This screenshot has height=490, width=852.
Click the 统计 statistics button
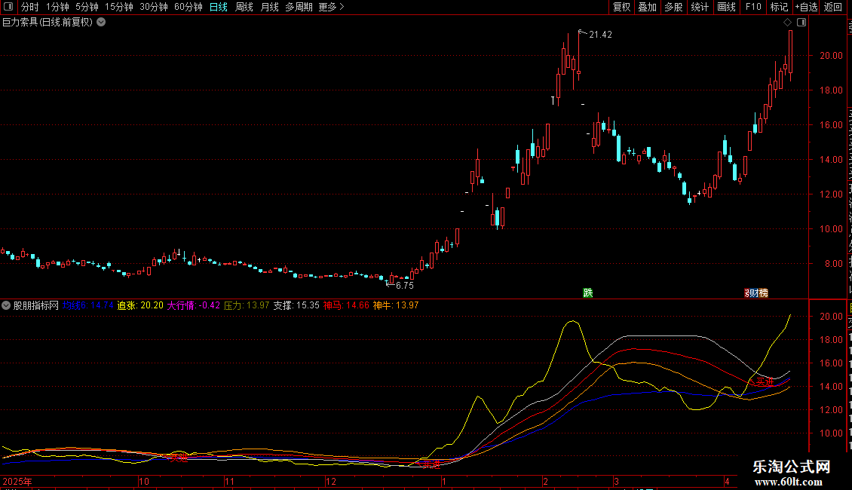(x=699, y=7)
